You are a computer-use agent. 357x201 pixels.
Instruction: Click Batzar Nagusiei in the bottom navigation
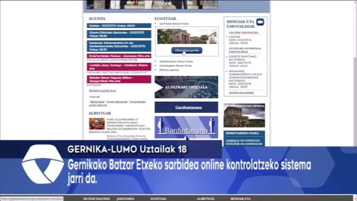coord(97,199)
